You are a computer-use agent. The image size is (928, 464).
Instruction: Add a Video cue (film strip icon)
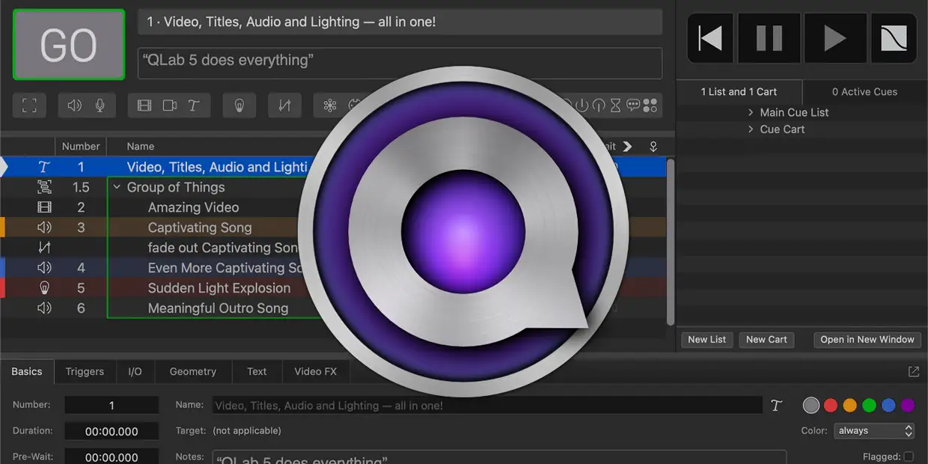tap(144, 106)
